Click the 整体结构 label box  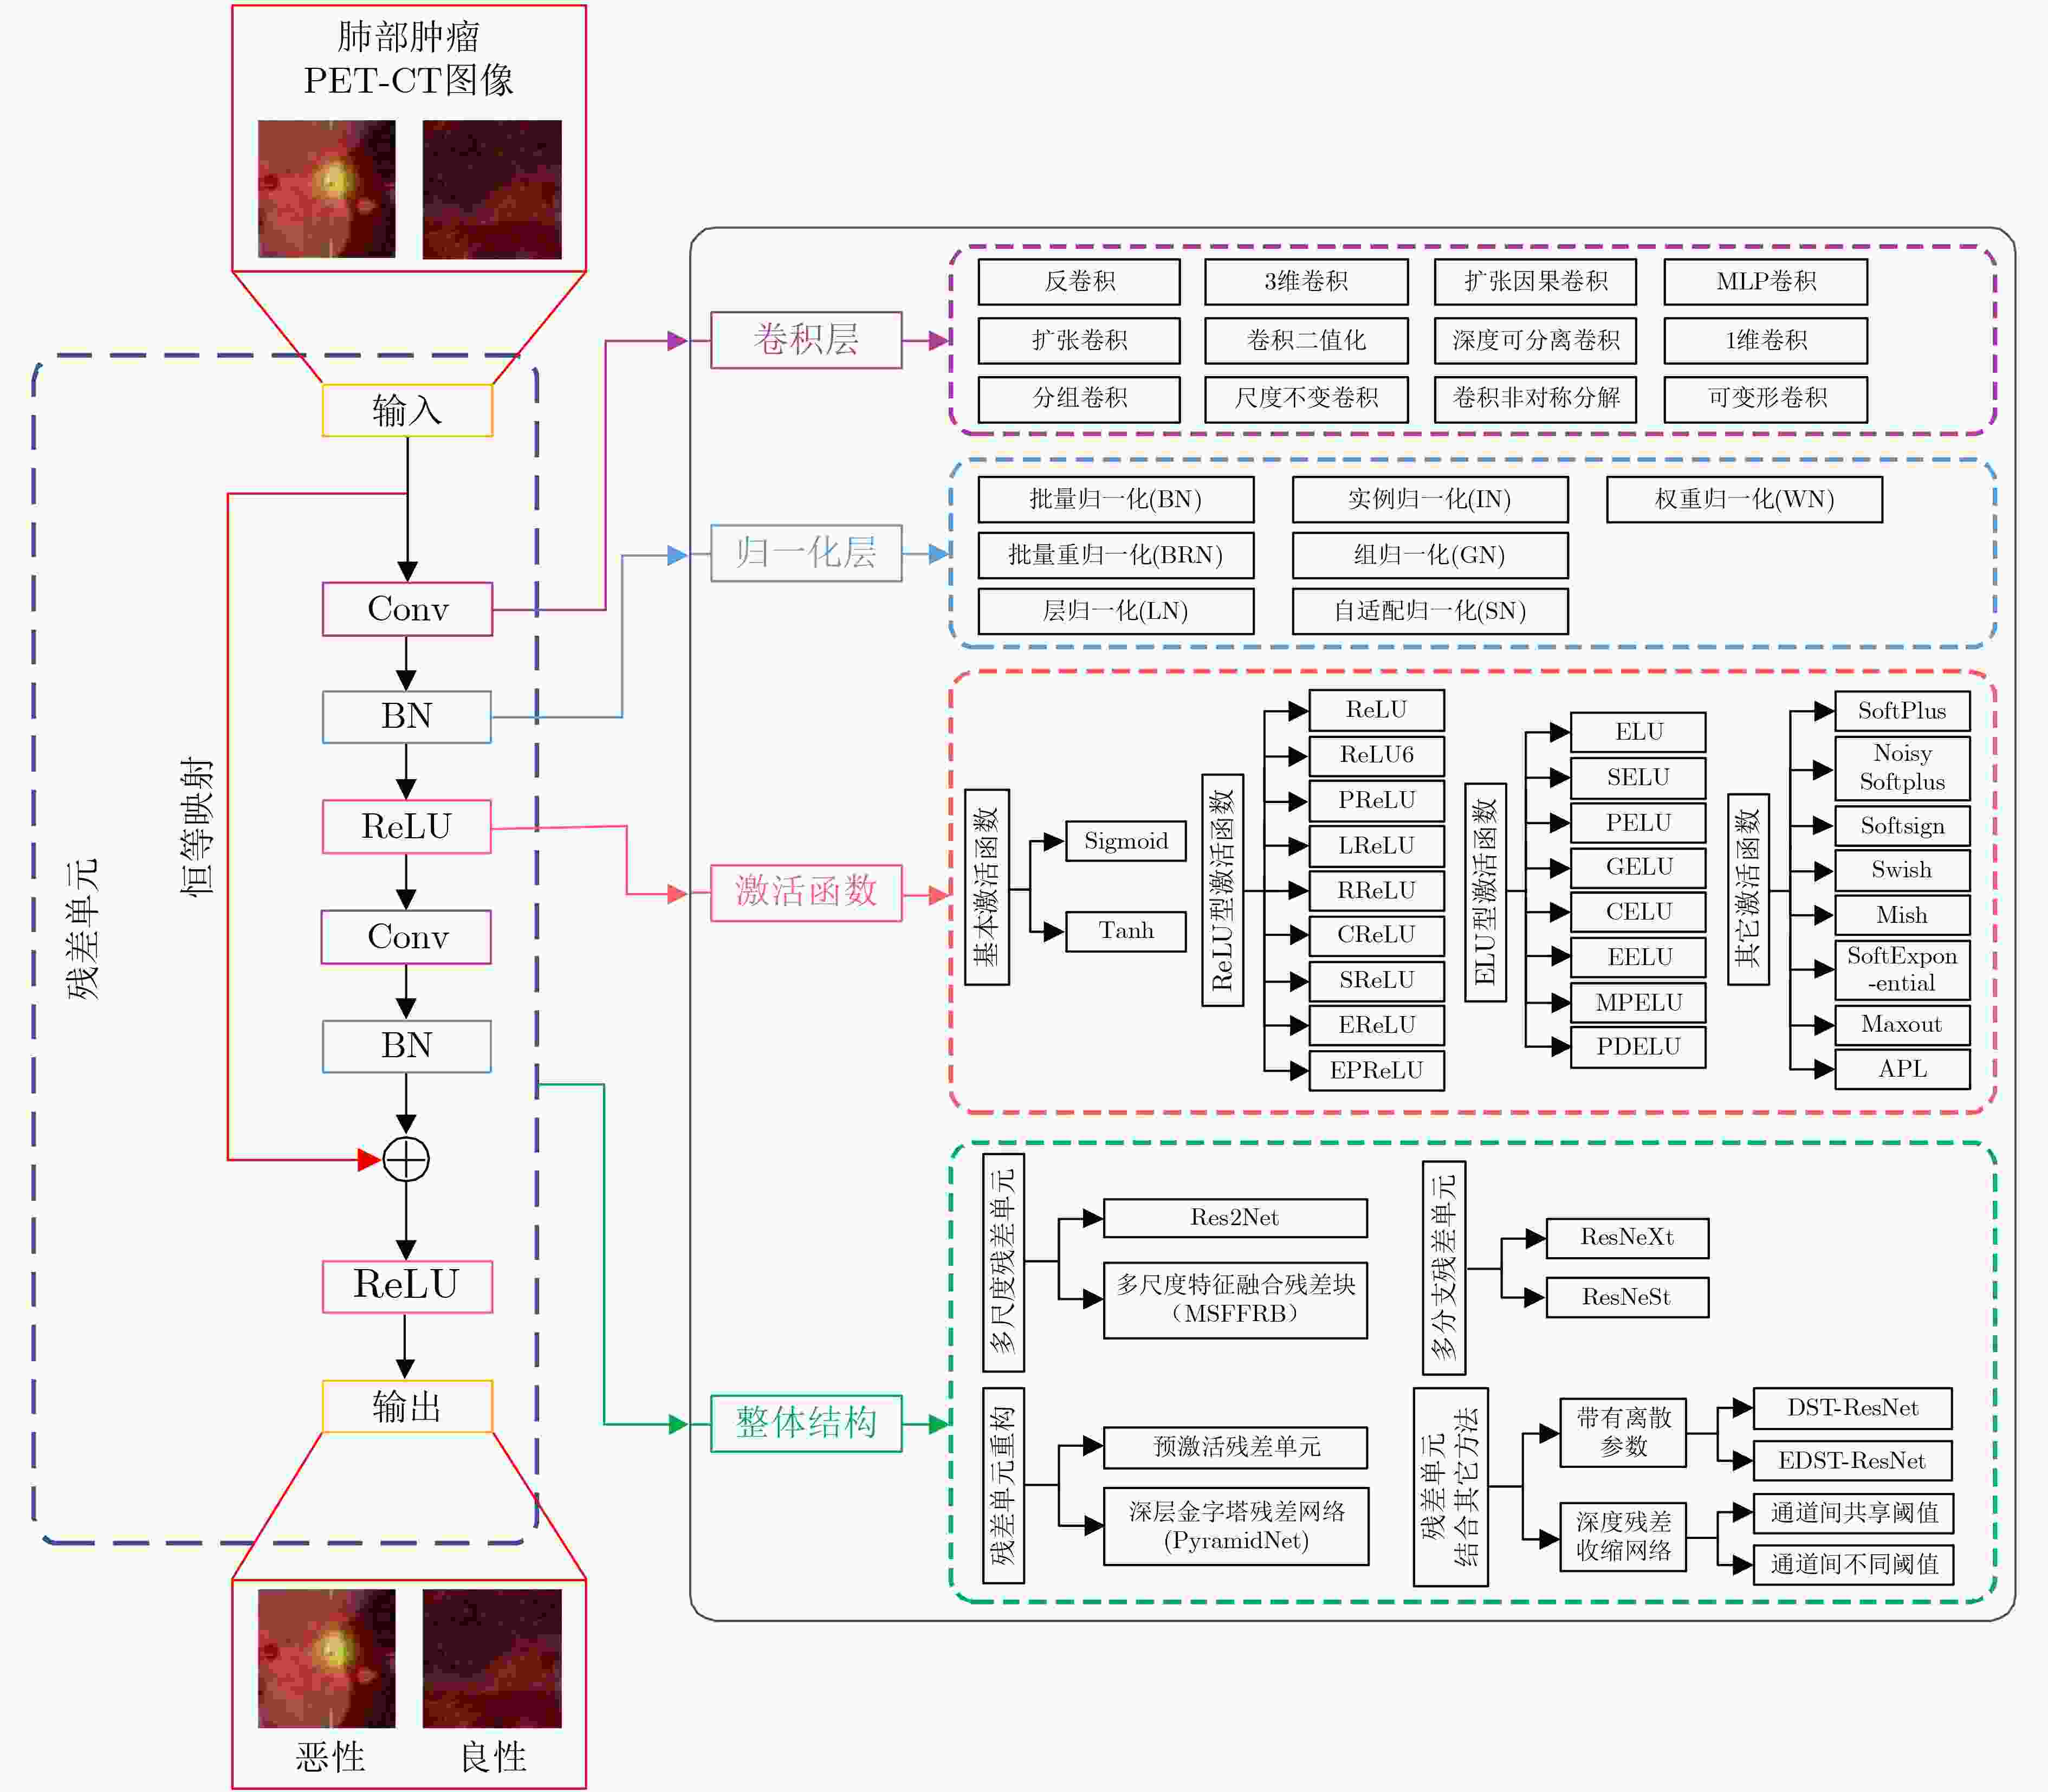pos(806,1423)
